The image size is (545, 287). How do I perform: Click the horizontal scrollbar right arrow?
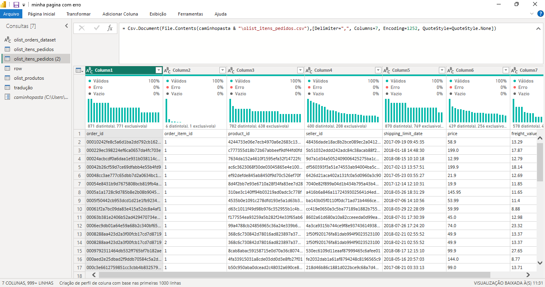[x=528, y=275]
